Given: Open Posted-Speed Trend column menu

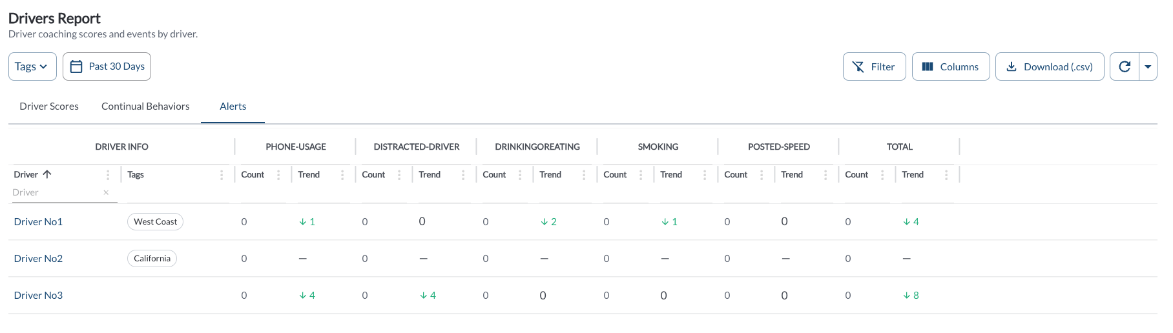Looking at the screenshot, I should [825, 175].
